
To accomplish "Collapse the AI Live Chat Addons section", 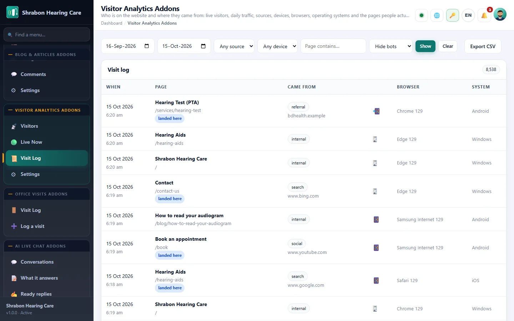I will coord(47,246).
